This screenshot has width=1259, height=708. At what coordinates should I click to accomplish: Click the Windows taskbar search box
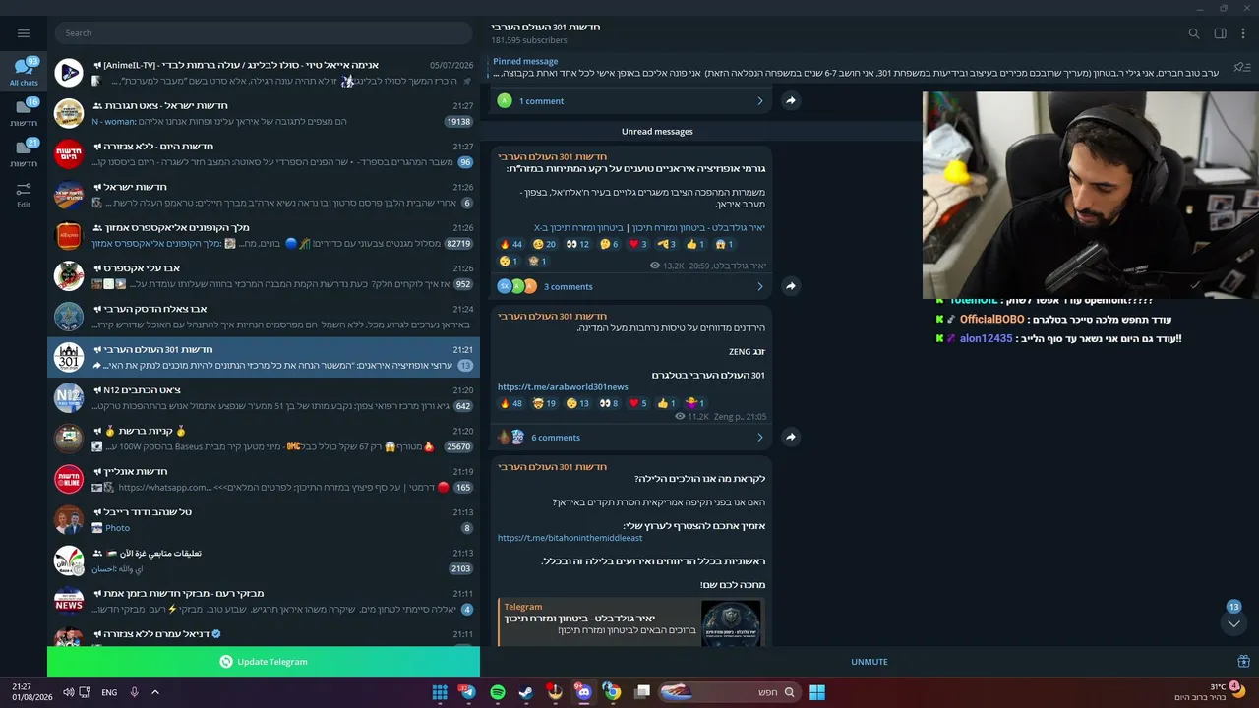[729, 692]
